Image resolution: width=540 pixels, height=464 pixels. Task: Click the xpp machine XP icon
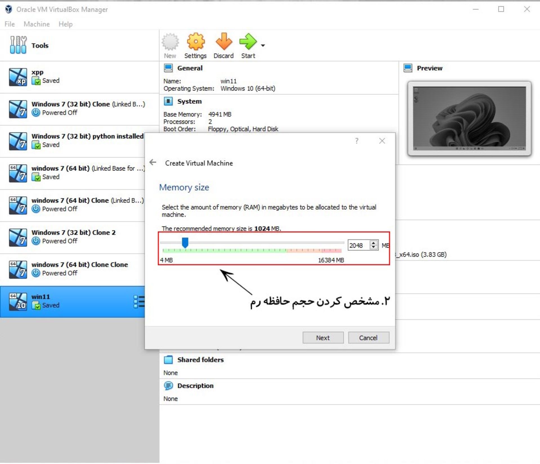pos(18,77)
